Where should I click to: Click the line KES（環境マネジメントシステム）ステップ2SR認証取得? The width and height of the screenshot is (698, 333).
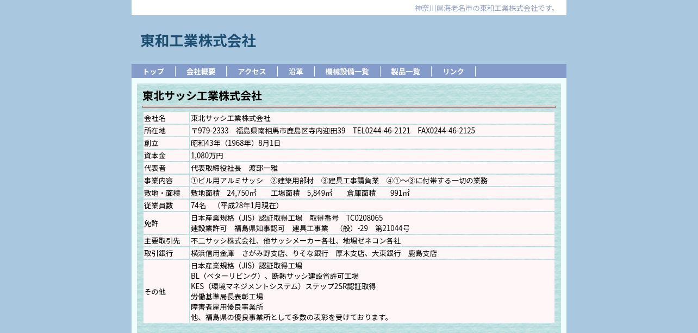click(283, 286)
